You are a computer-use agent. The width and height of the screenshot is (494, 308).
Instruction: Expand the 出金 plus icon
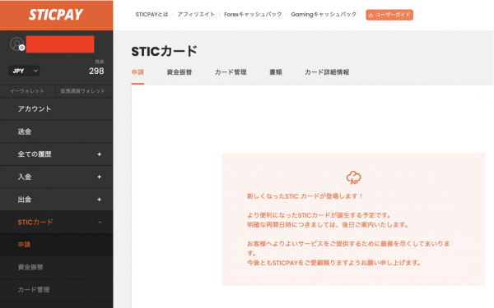click(100, 200)
